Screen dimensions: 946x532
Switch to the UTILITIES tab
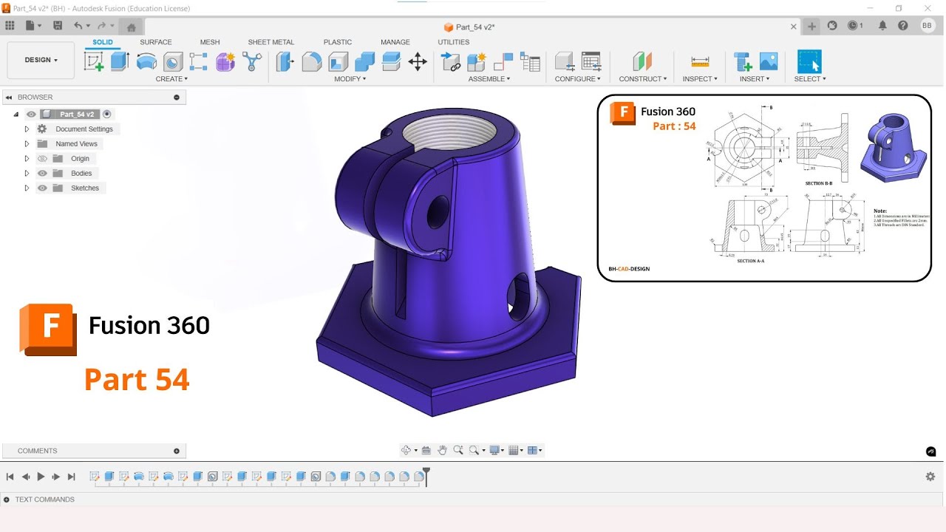click(454, 42)
